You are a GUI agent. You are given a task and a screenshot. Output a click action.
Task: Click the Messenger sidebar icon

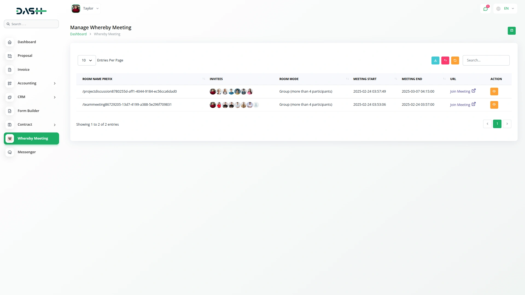(x=10, y=152)
